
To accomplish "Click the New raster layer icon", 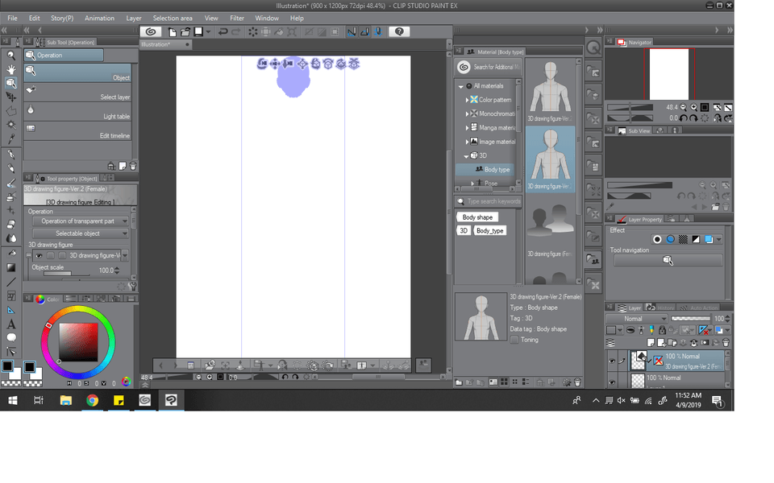I will point(651,343).
